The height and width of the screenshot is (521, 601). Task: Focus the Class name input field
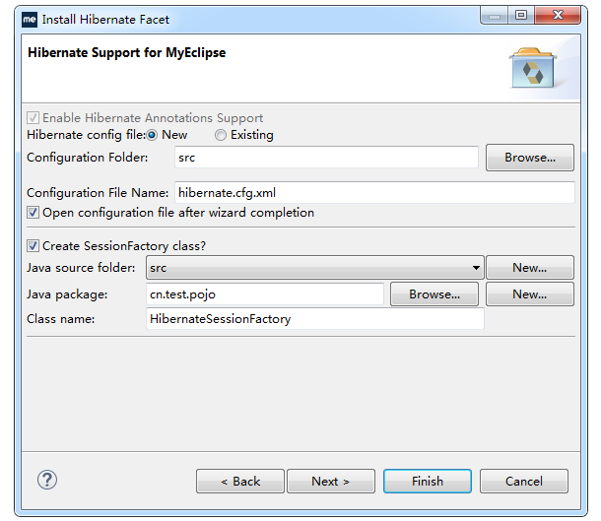point(315,319)
